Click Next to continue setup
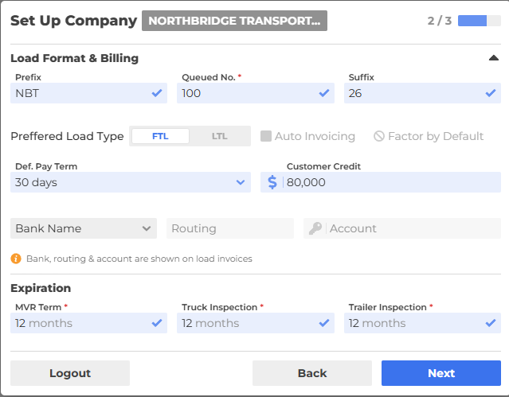This screenshot has height=397, width=509. 441,373
